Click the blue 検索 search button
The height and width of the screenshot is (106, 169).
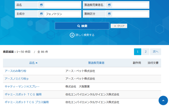(x=82, y=26)
